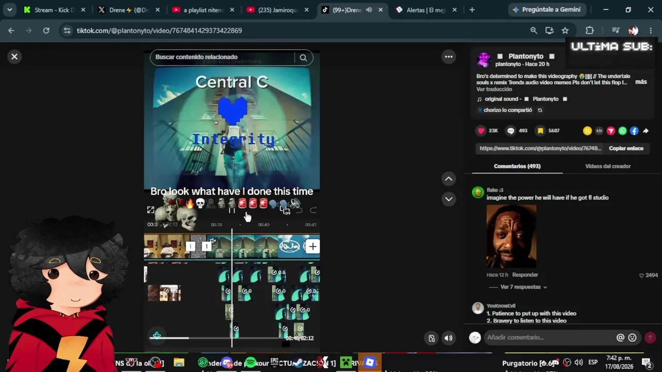Open the emoji picker in comment box
The height and width of the screenshot is (372, 662).
(632, 338)
